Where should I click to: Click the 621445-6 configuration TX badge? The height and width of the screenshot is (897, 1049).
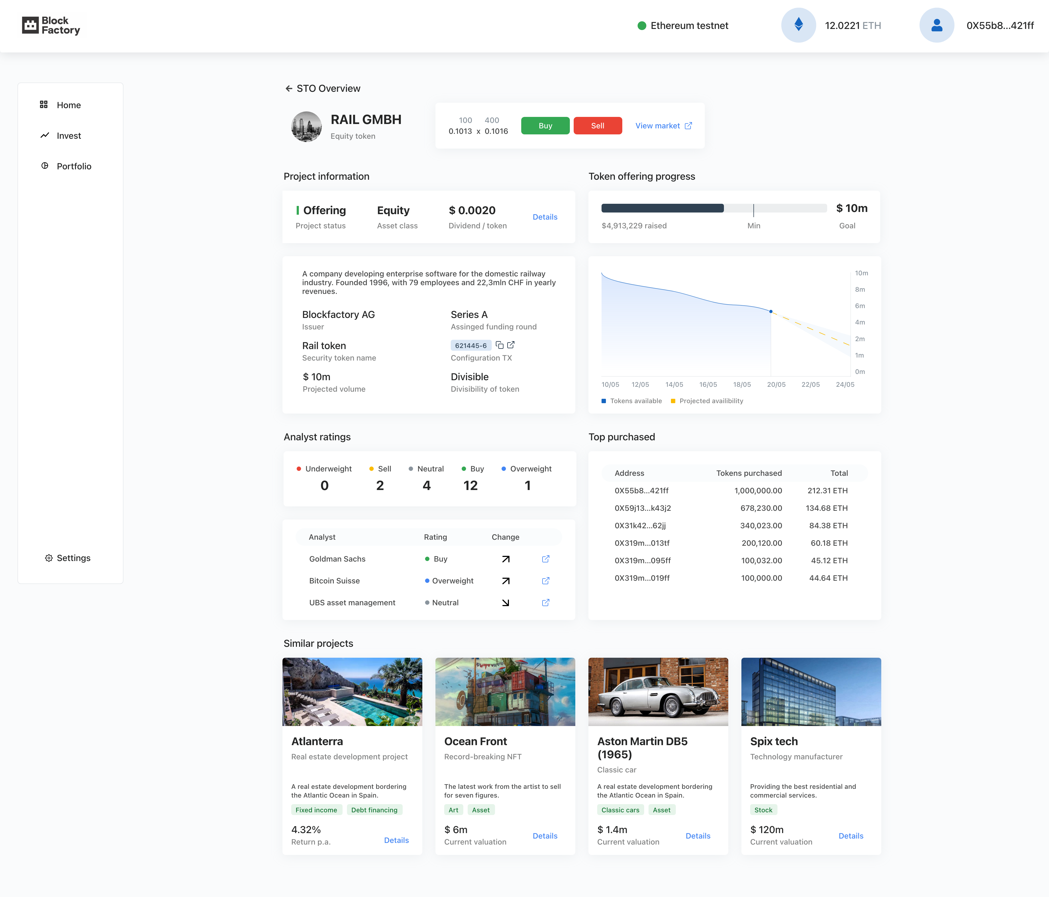471,345
